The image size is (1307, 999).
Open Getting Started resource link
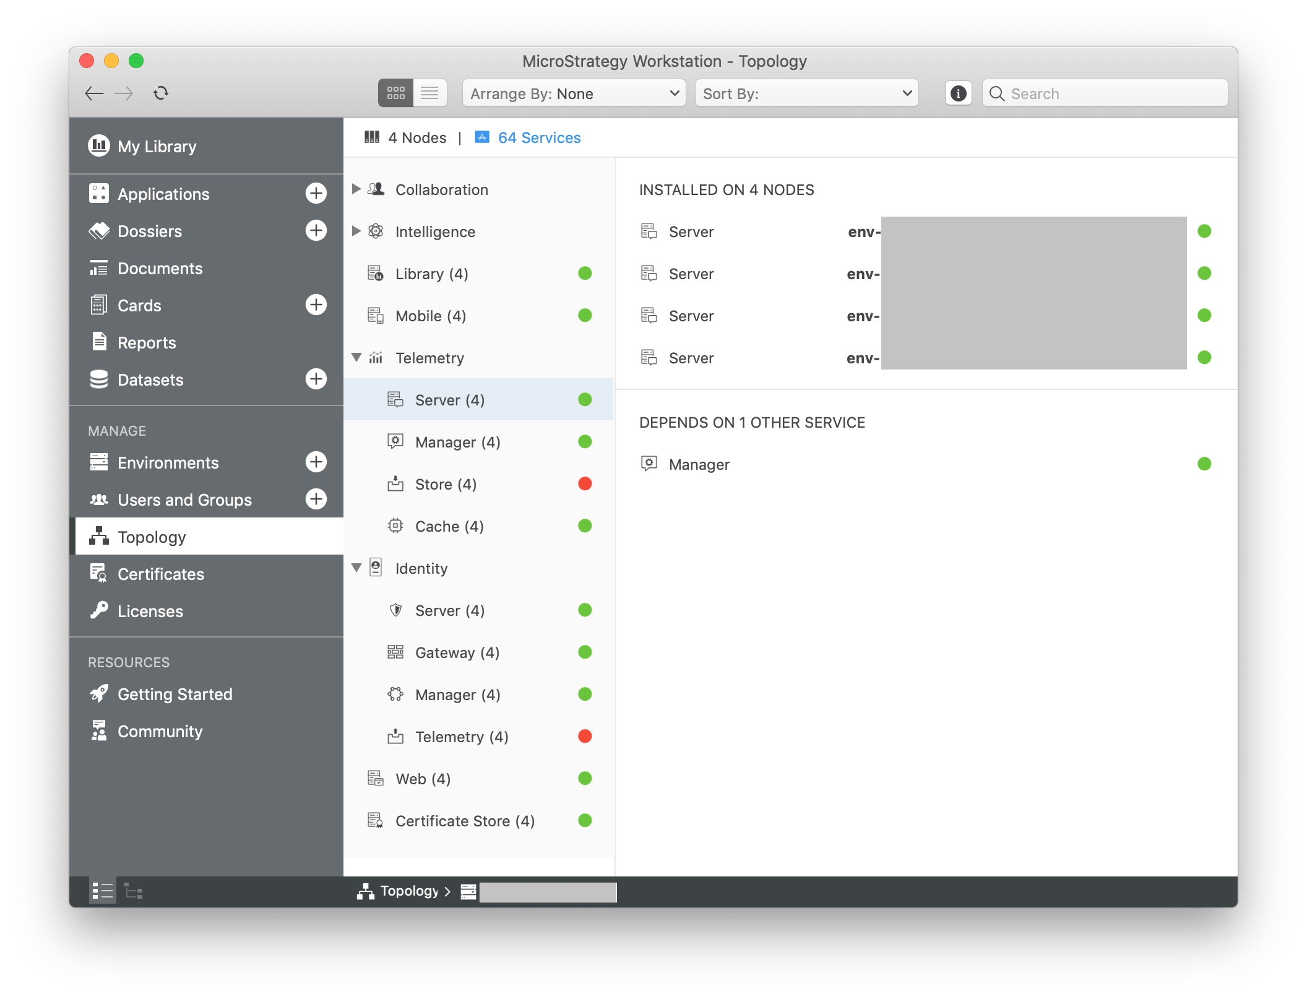(175, 694)
